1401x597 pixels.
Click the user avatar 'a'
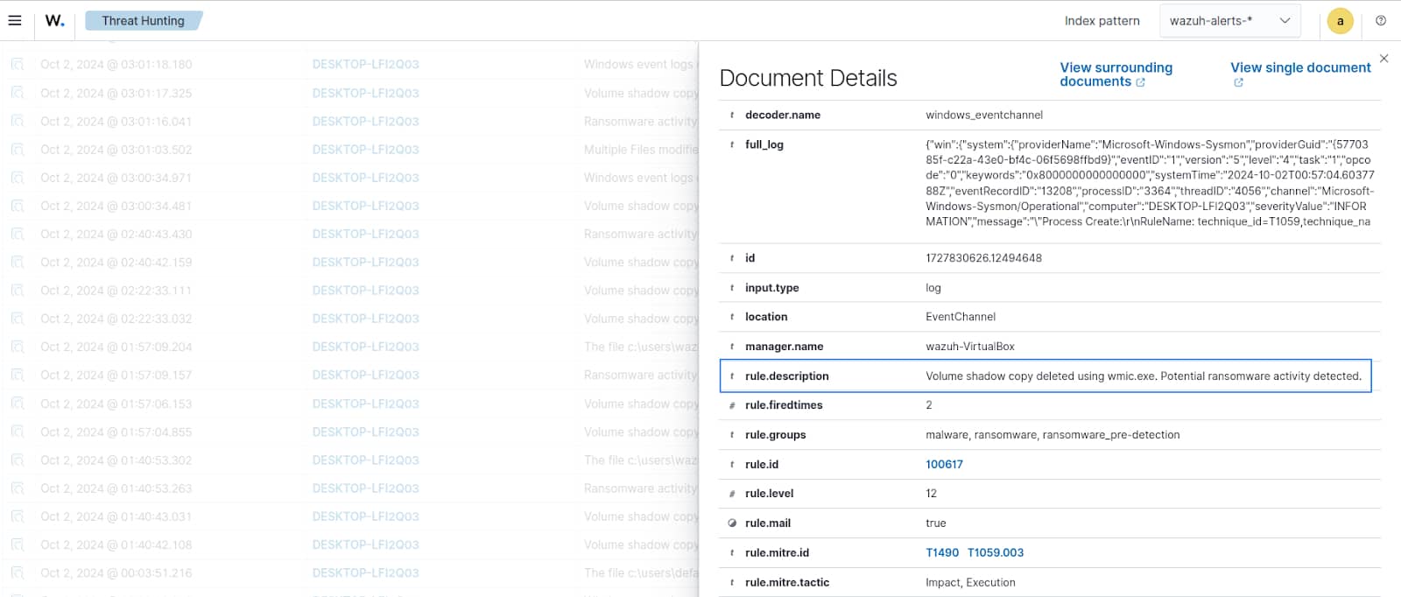pyautogui.click(x=1340, y=21)
